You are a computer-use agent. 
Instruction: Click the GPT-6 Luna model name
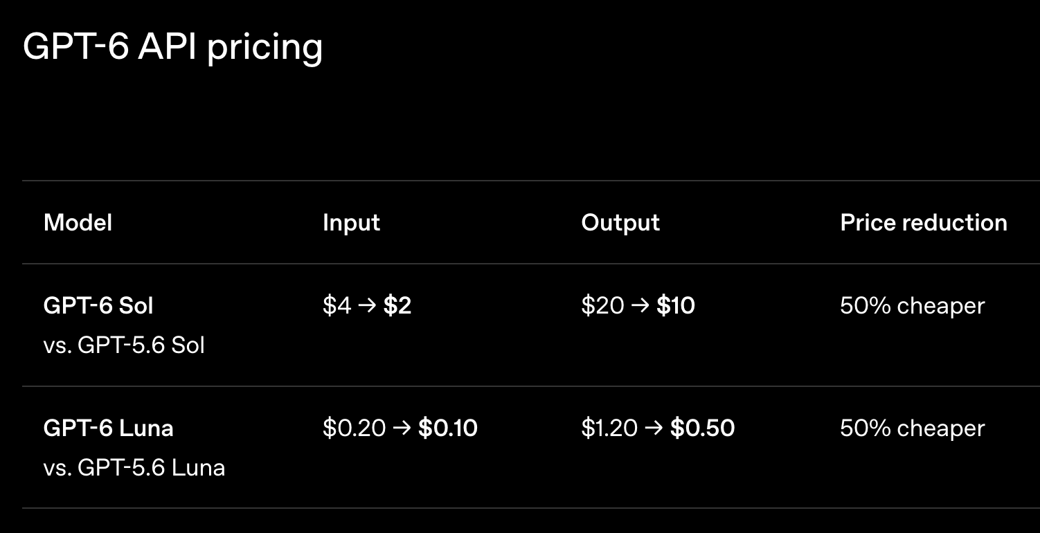tap(108, 428)
